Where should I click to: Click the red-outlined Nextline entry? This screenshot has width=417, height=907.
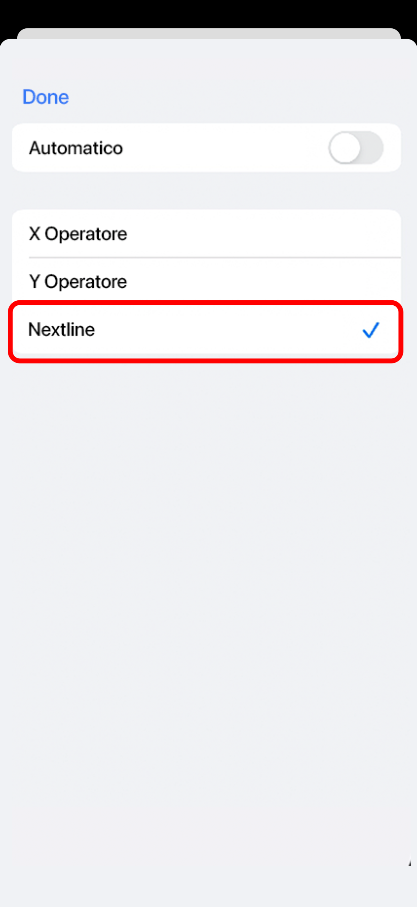tap(206, 331)
